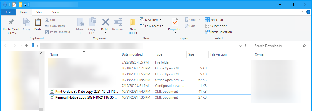Switch to the Share ribbon tab
312x111 pixels.
click(40, 12)
